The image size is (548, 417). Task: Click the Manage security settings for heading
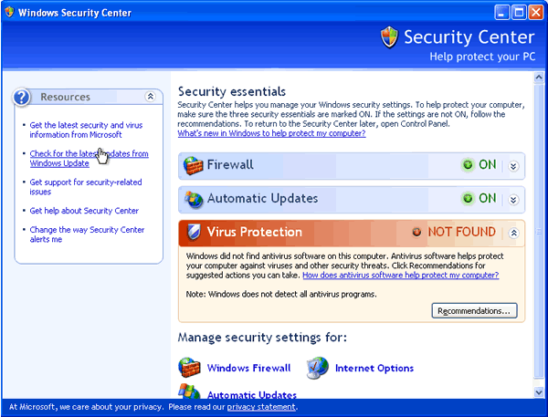tap(262, 338)
